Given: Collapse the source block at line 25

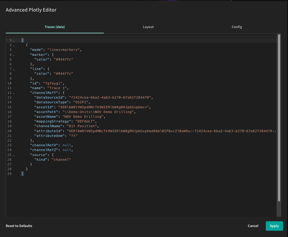Looking at the screenshot, I should click(14, 155).
